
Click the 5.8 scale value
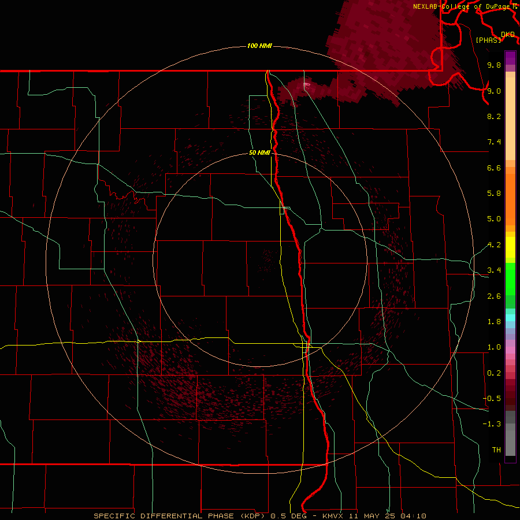[494, 194]
